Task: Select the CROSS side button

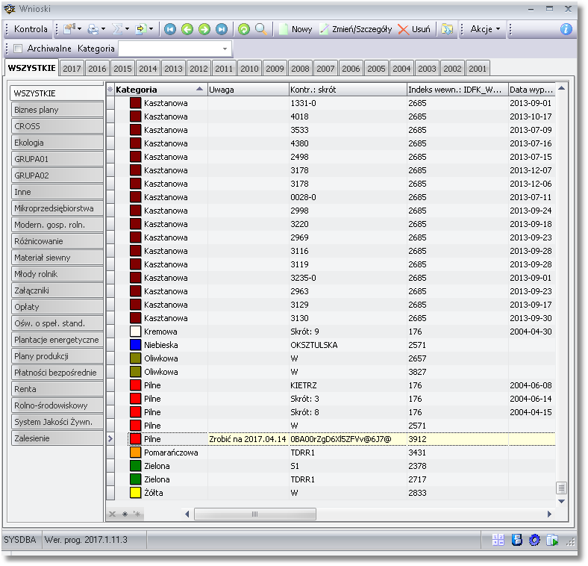Action: pyautogui.click(x=57, y=126)
